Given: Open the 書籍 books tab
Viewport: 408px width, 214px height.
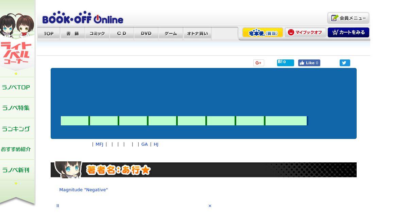Looking at the screenshot, I should 73,34.
